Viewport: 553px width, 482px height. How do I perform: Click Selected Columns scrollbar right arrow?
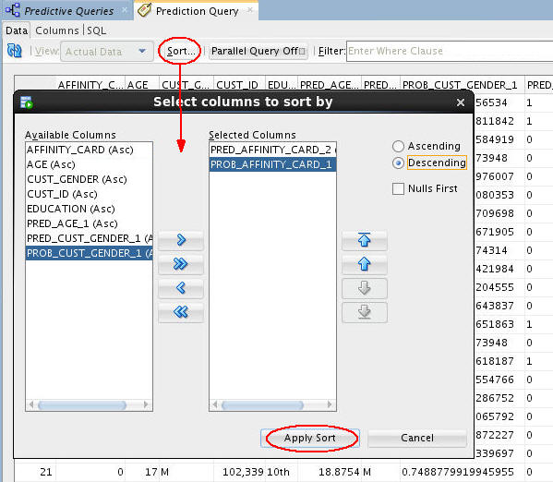[330, 404]
